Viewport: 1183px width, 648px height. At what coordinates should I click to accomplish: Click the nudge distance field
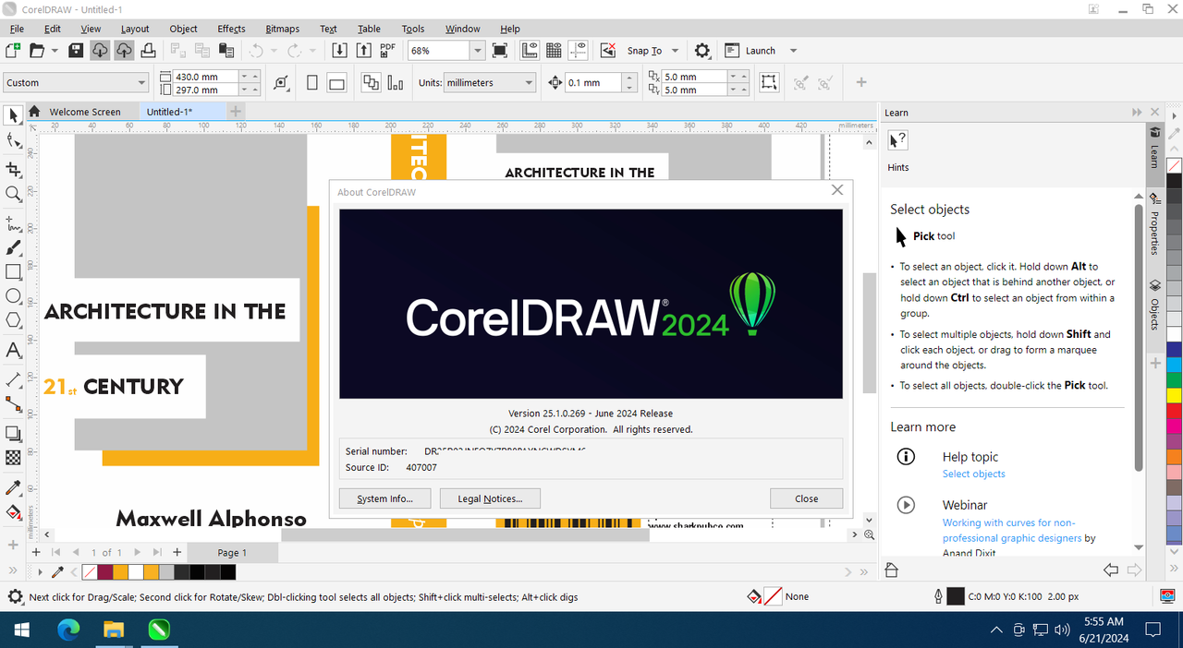click(593, 83)
